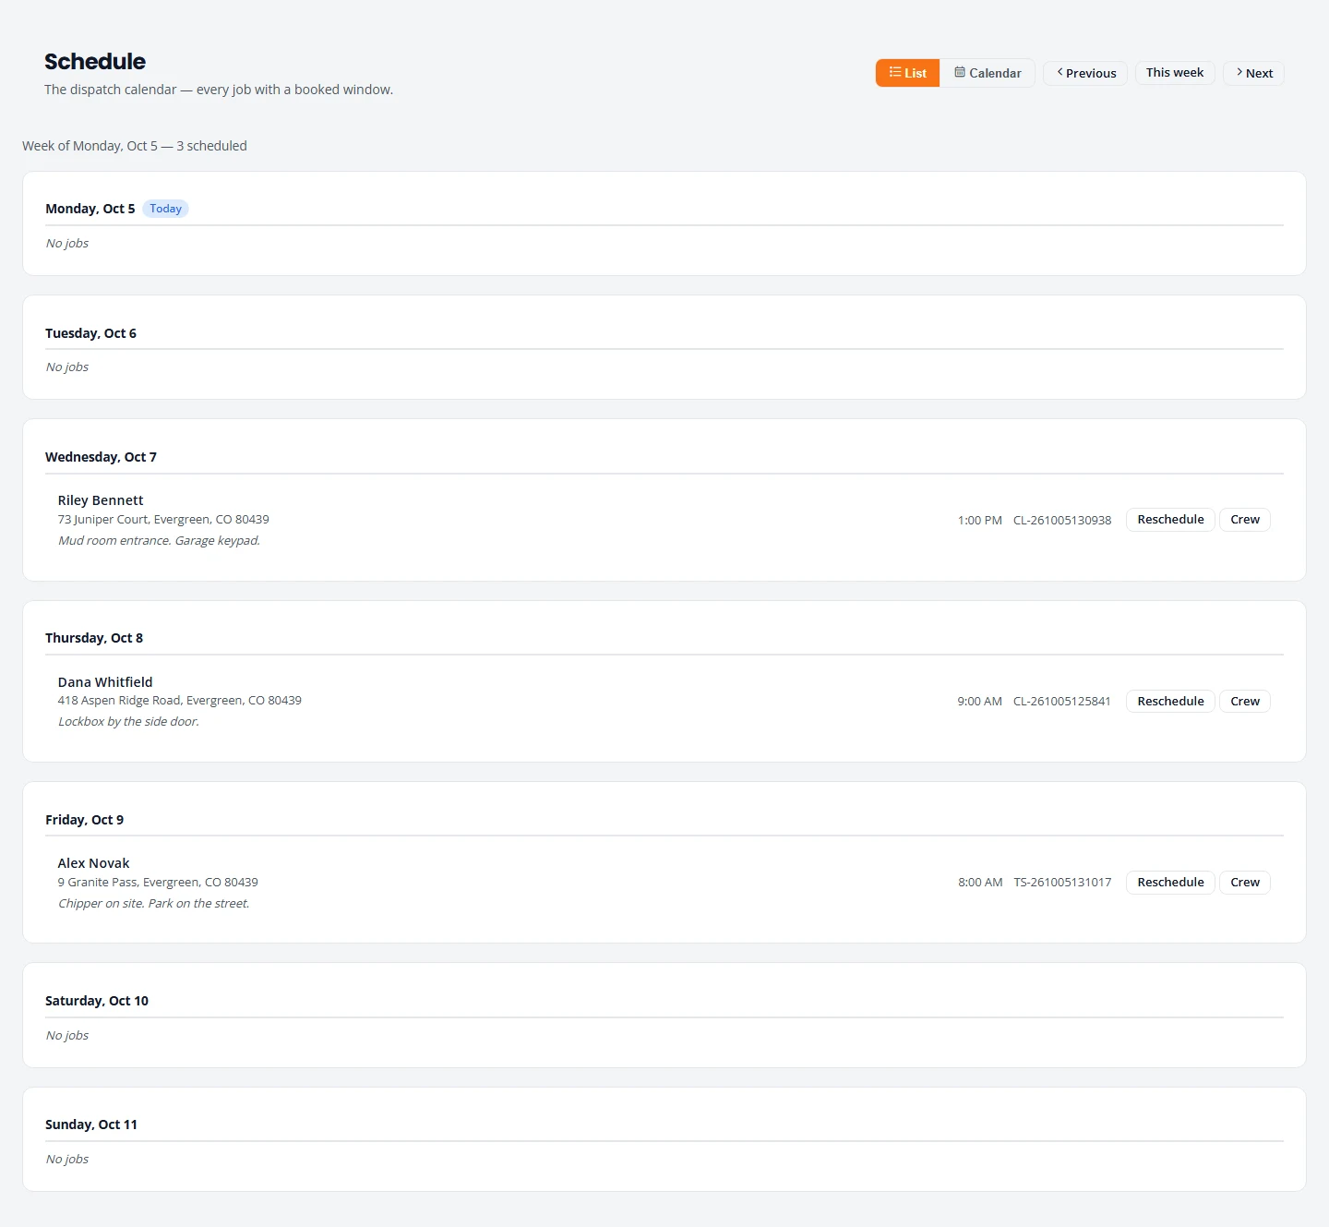Reschedule Dana Whitfield's job
The height and width of the screenshot is (1227, 1329).
pos(1170,702)
